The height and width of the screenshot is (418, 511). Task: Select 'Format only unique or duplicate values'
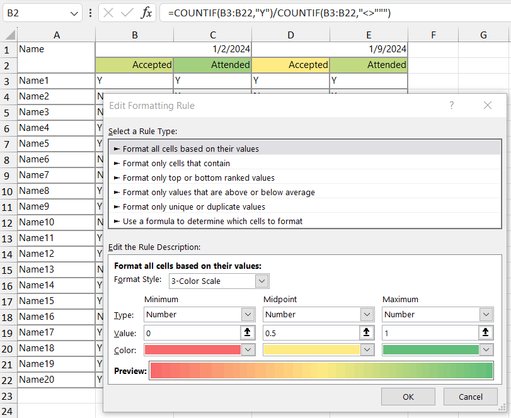pos(305,206)
